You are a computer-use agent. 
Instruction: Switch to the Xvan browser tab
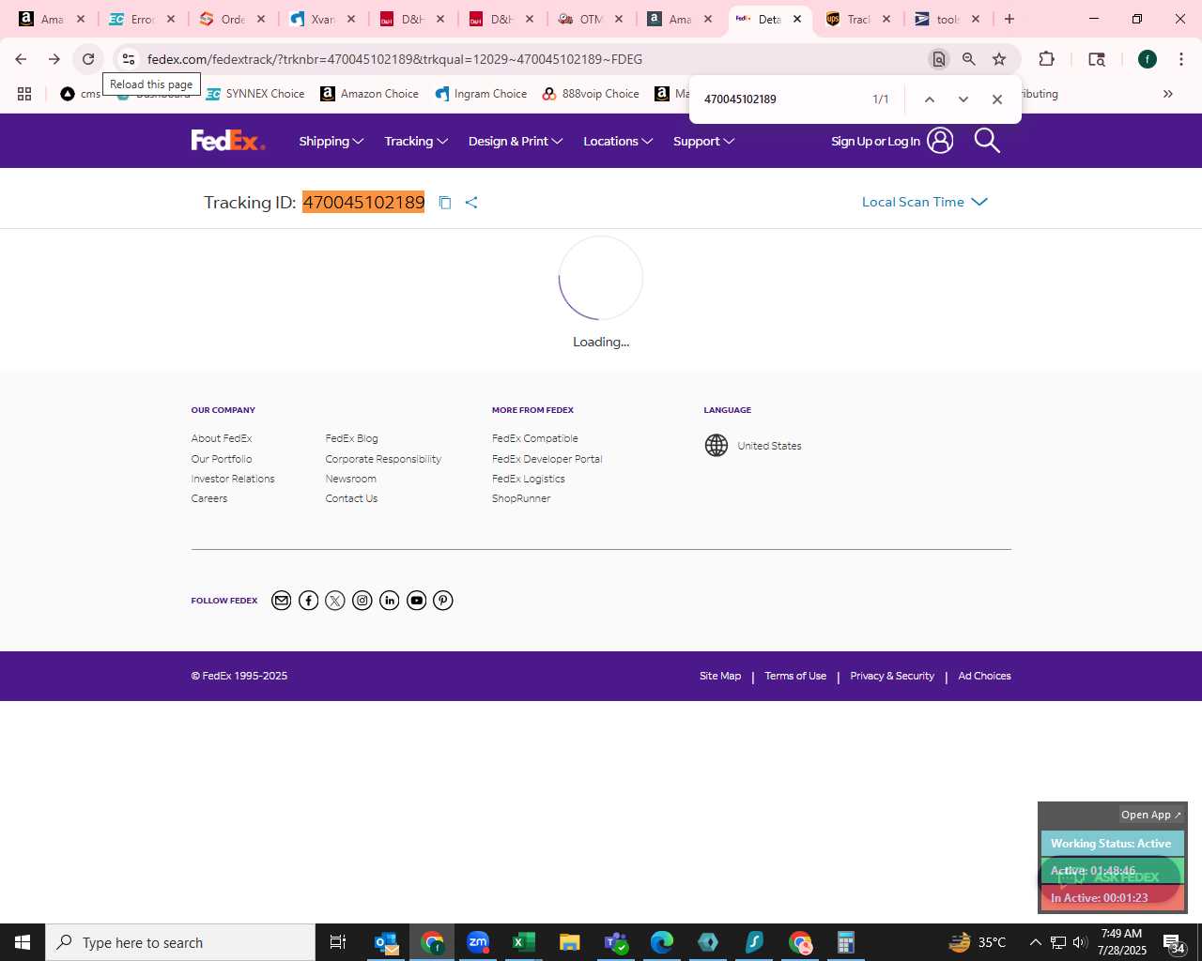(x=322, y=19)
